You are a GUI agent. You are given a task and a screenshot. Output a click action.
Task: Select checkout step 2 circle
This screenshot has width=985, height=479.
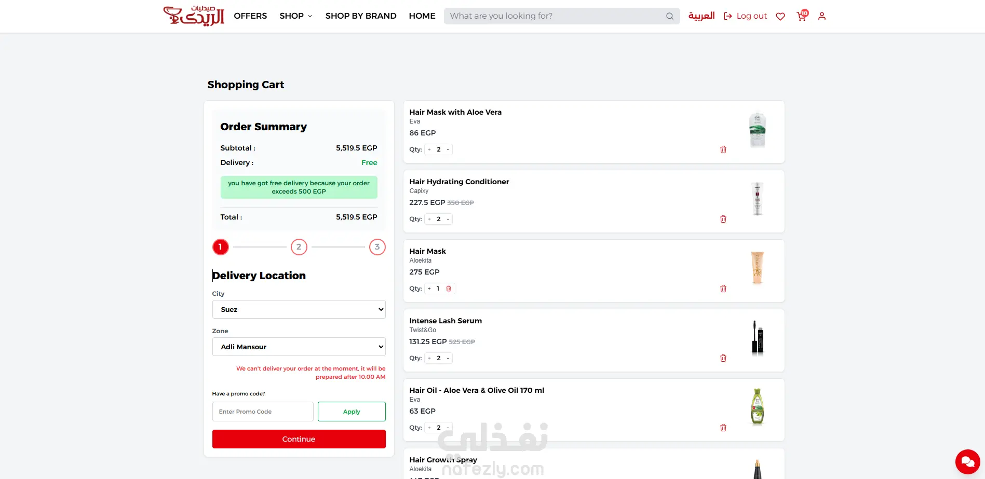[x=299, y=247]
